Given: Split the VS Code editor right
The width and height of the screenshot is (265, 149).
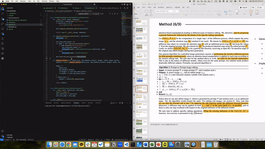Looking at the screenshot, I should point(127,8).
